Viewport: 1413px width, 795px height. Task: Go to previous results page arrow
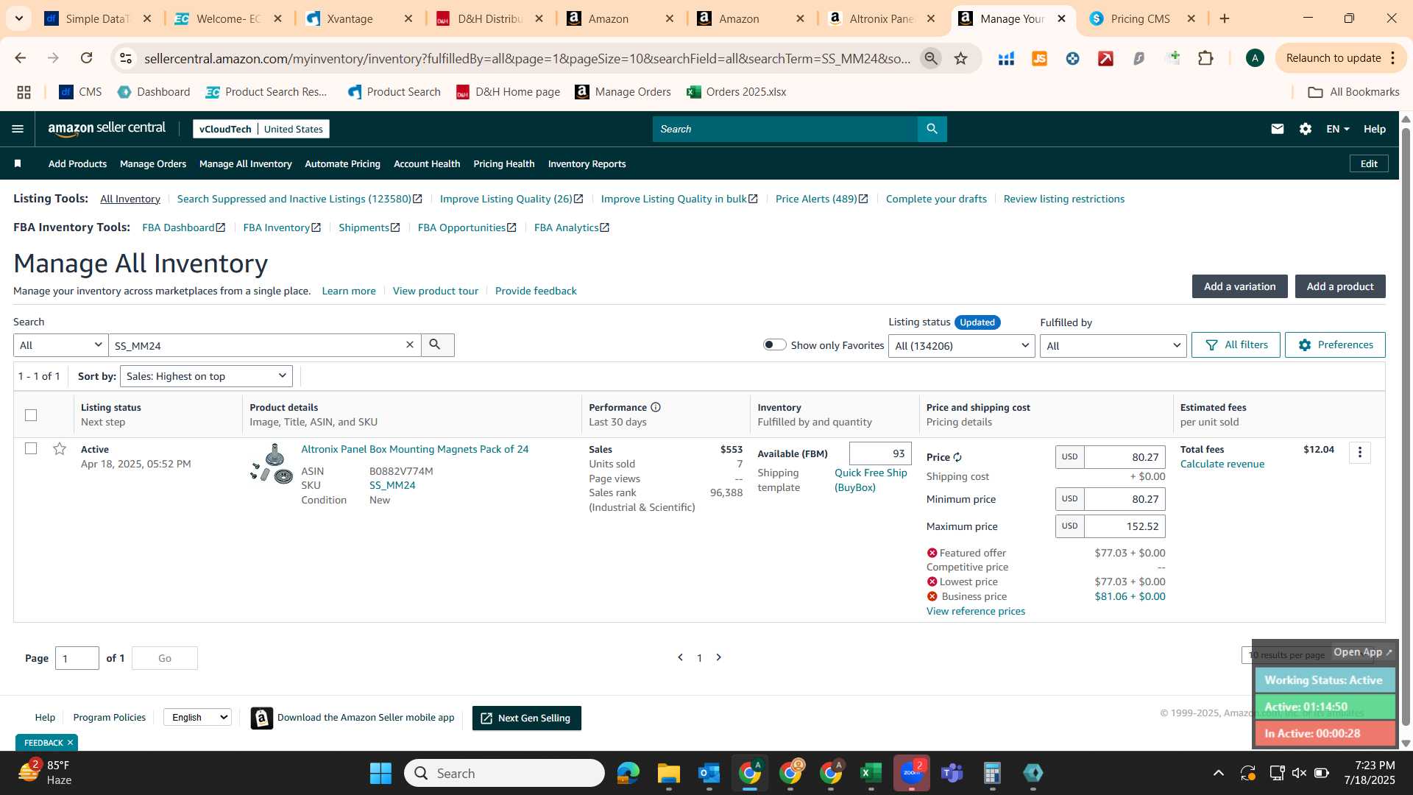click(680, 657)
